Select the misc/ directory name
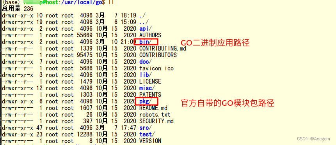 tap(147, 88)
